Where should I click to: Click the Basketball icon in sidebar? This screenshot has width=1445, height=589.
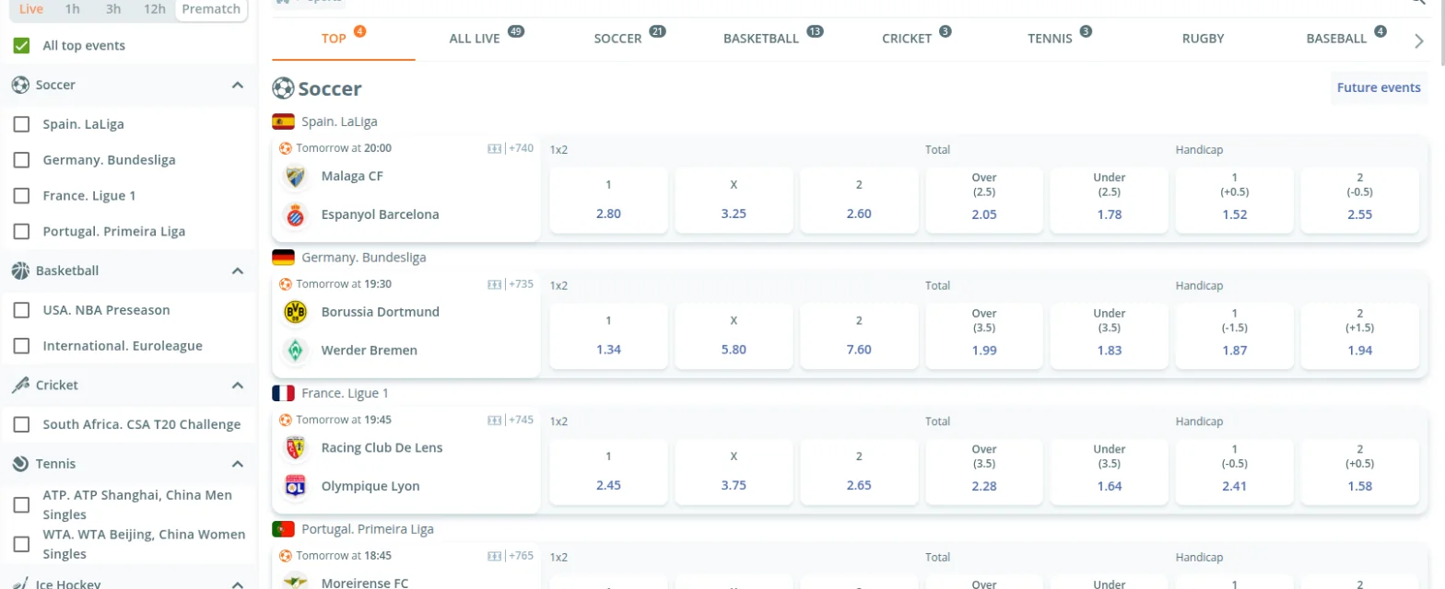click(x=20, y=271)
